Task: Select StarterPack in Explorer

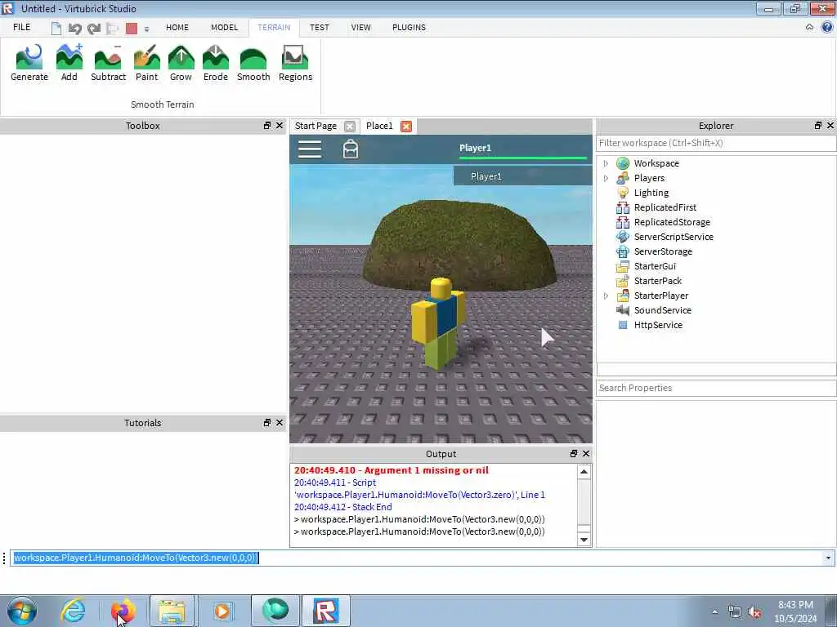Action: (658, 281)
